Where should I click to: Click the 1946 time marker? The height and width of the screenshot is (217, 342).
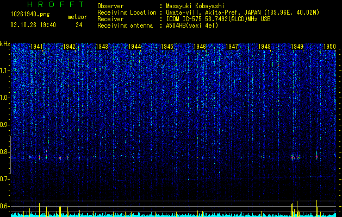[x=200, y=46]
